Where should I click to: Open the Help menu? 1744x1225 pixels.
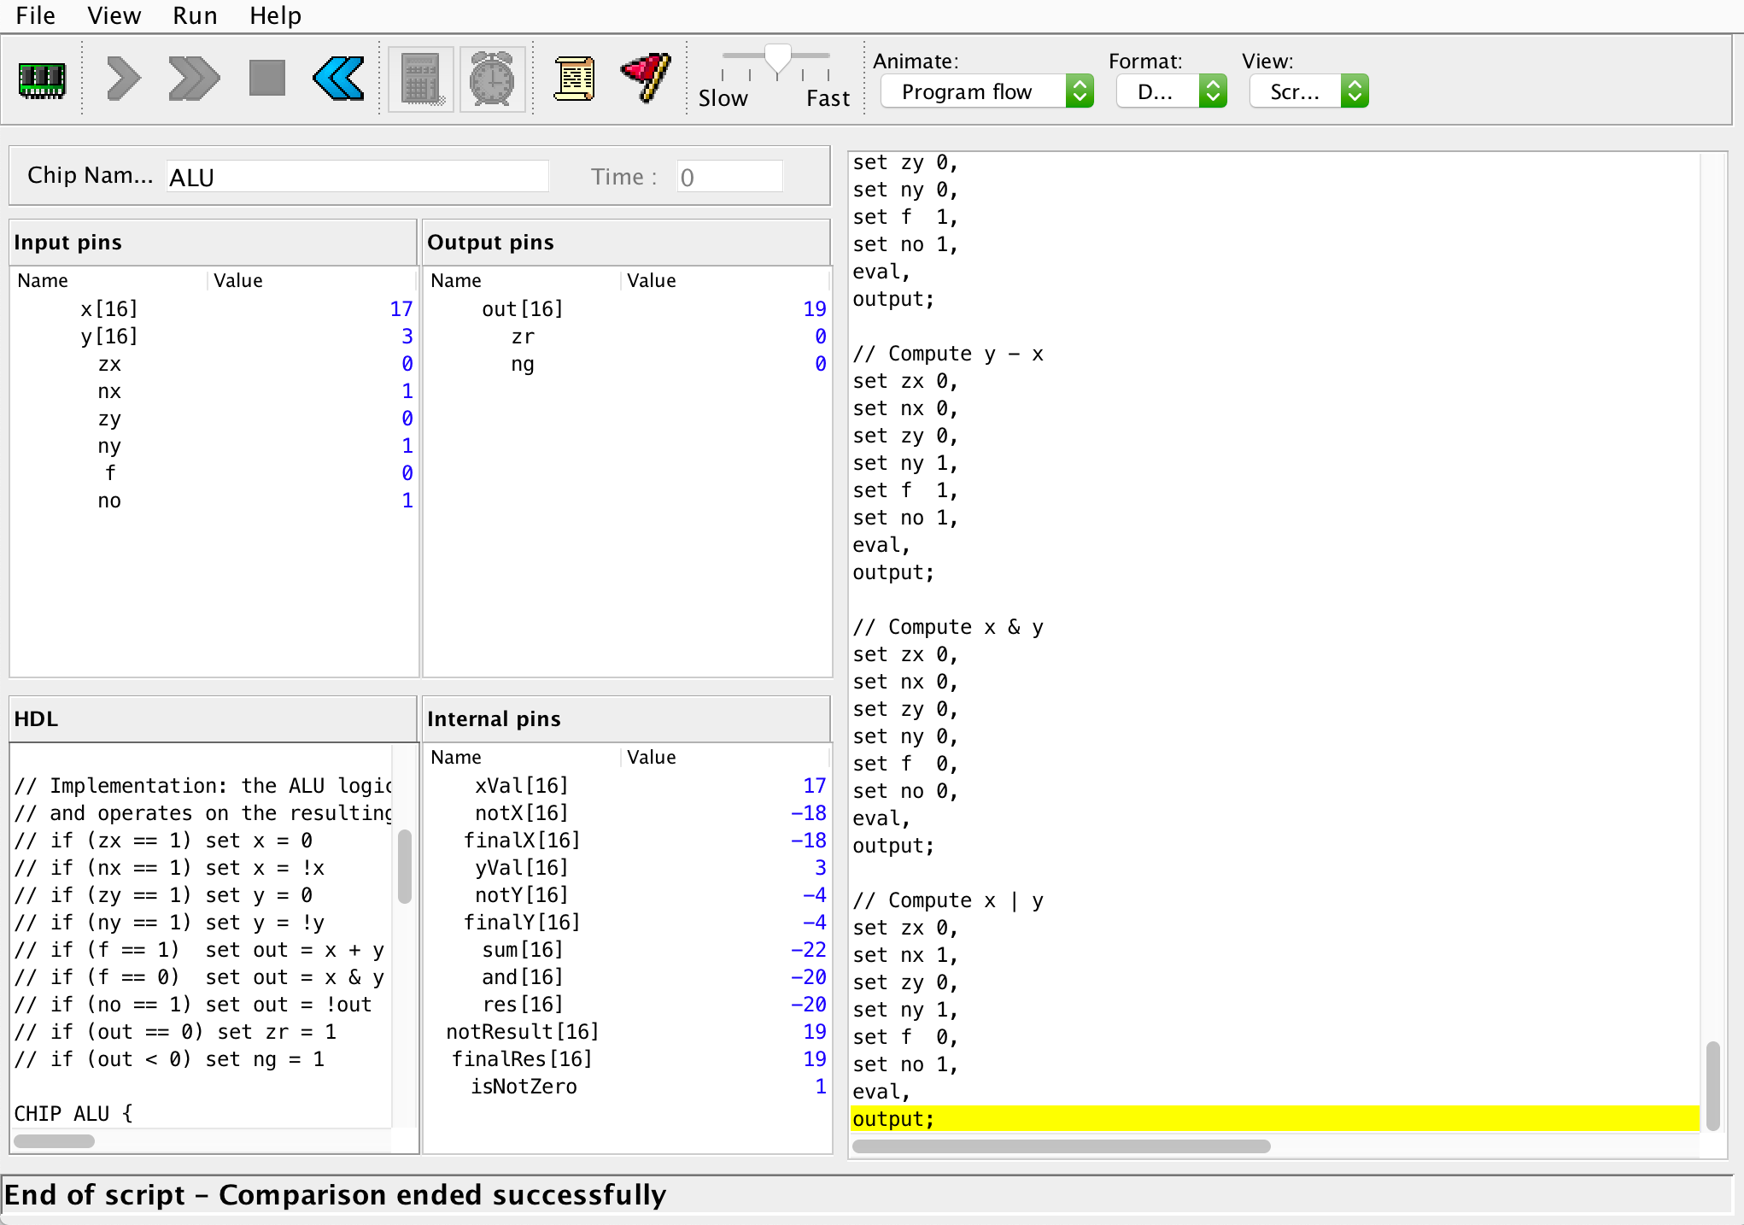pos(275,15)
